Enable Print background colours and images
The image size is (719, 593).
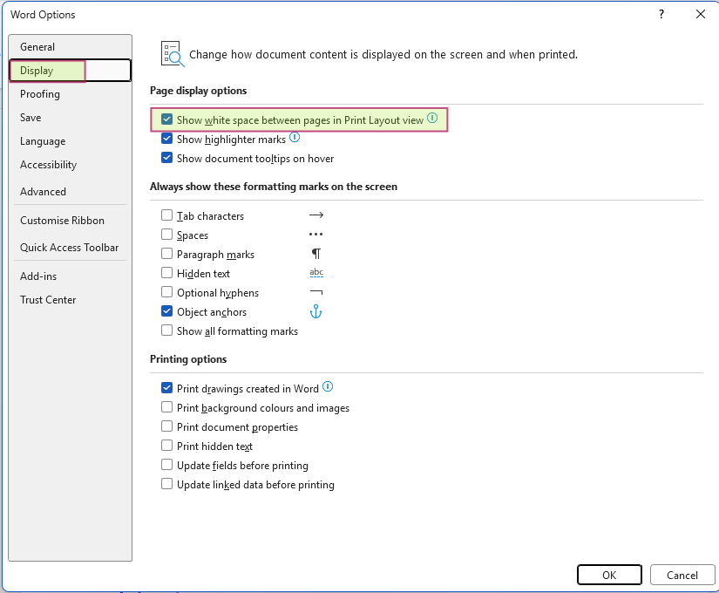[167, 407]
